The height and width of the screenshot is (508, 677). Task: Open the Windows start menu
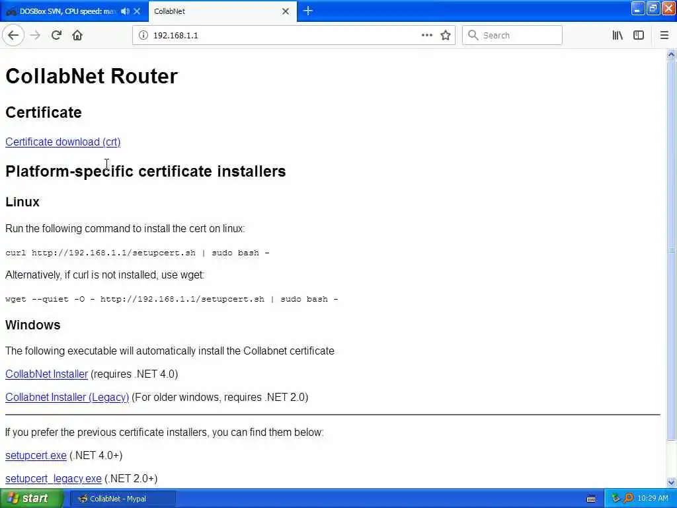pyautogui.click(x=32, y=498)
